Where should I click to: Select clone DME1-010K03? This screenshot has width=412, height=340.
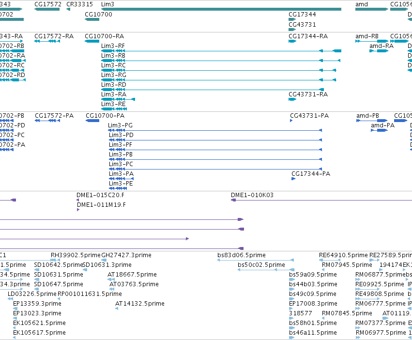pos(252,195)
